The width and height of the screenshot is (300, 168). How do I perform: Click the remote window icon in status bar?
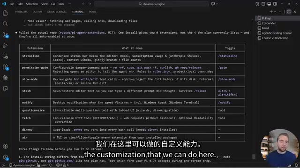point(3,165)
